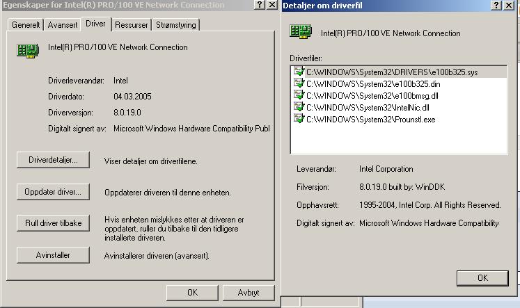Click Digitalt signert av value in Detaljer om driverfil
The image size is (520, 308).
click(429, 223)
